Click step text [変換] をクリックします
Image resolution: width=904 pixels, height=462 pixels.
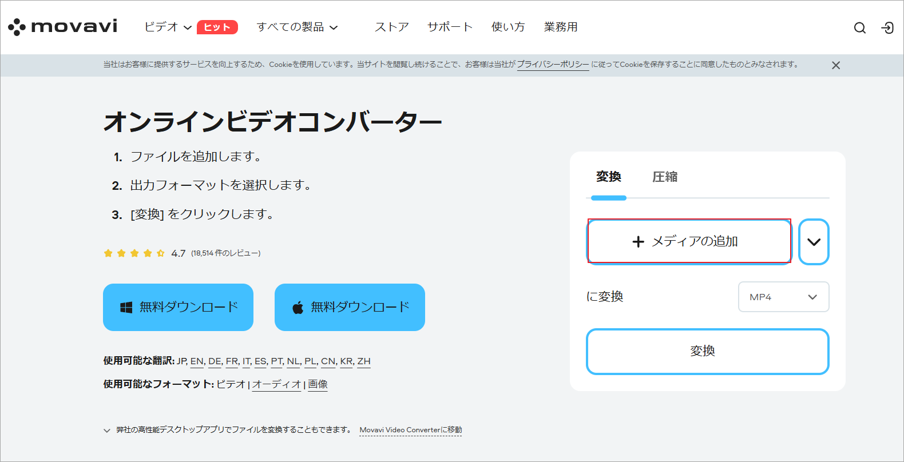(x=202, y=214)
